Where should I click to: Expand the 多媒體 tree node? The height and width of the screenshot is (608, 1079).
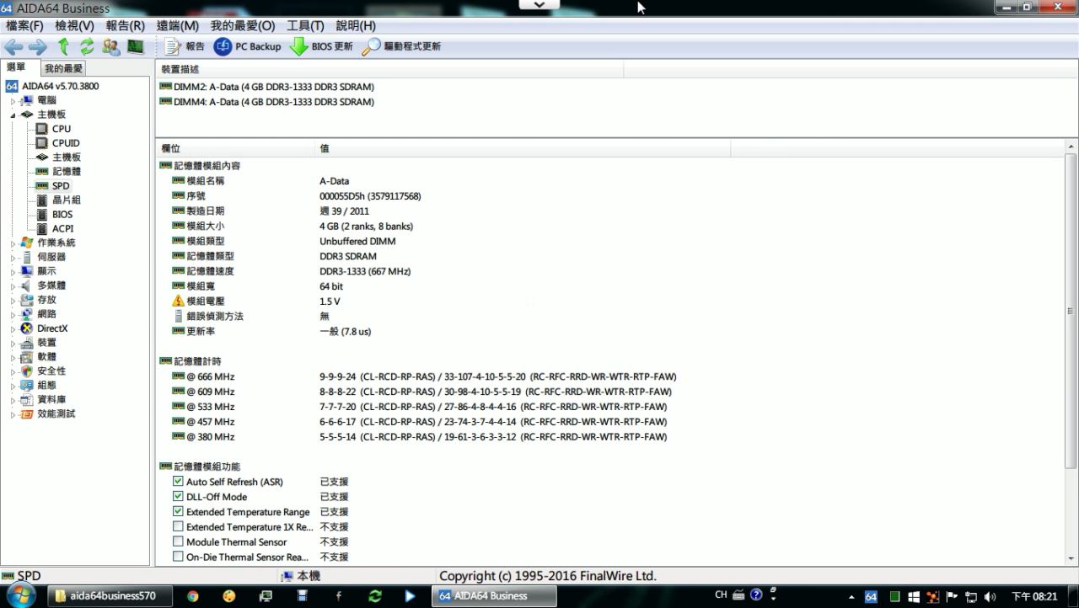[13, 286]
